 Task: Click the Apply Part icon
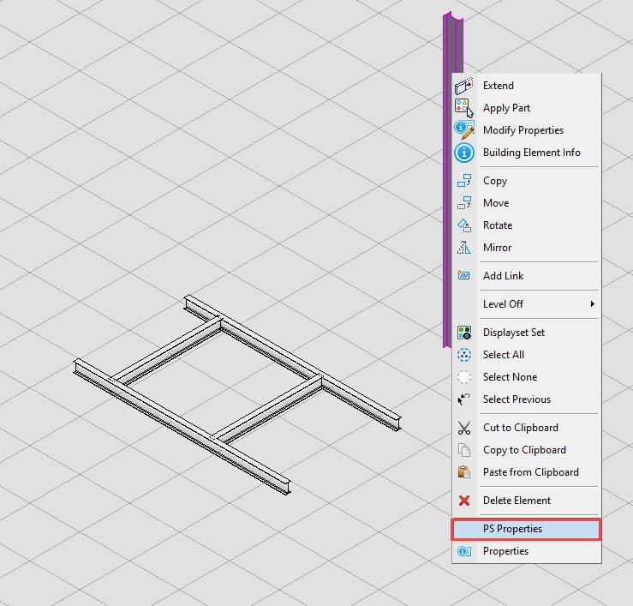pos(464,108)
